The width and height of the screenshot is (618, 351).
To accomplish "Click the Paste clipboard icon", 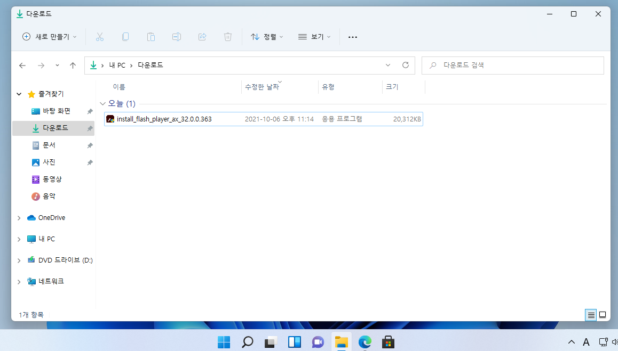I will click(151, 37).
